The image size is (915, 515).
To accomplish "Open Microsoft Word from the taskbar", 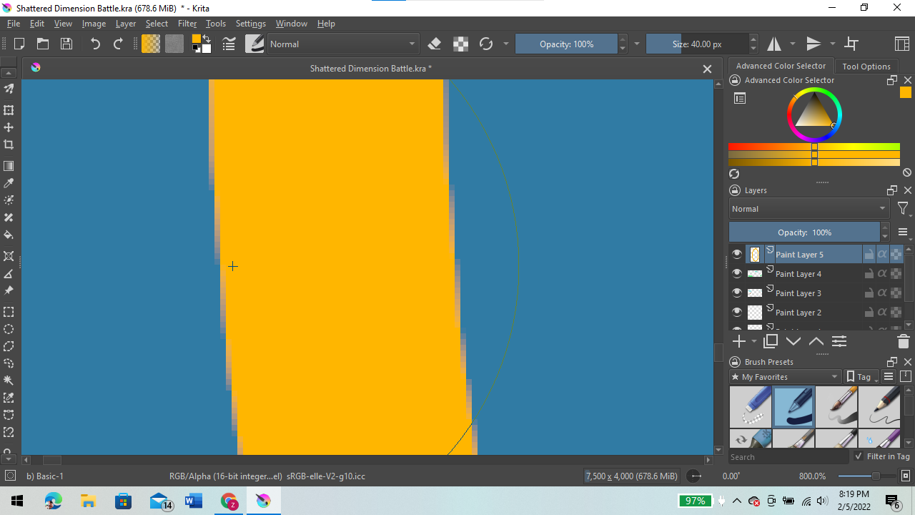I will 193,501.
